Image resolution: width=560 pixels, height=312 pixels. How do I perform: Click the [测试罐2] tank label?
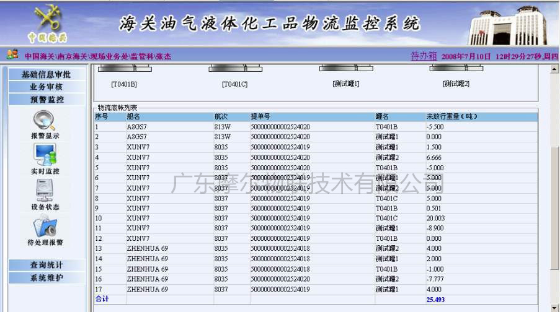tap(456, 84)
